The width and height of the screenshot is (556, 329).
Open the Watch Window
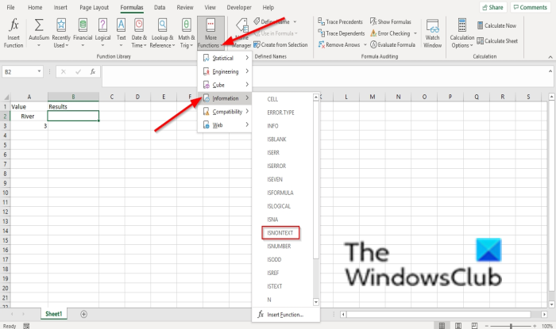coord(432,33)
